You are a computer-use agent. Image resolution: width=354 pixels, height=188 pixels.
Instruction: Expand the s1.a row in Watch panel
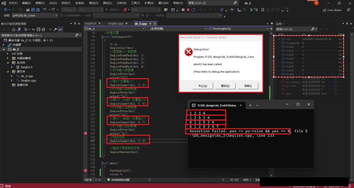point(279,39)
